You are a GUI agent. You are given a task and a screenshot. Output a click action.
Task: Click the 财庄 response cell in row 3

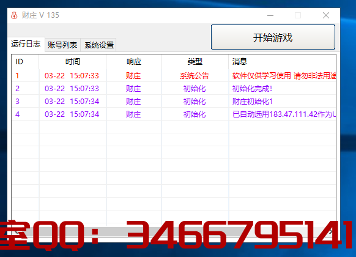pos(133,101)
